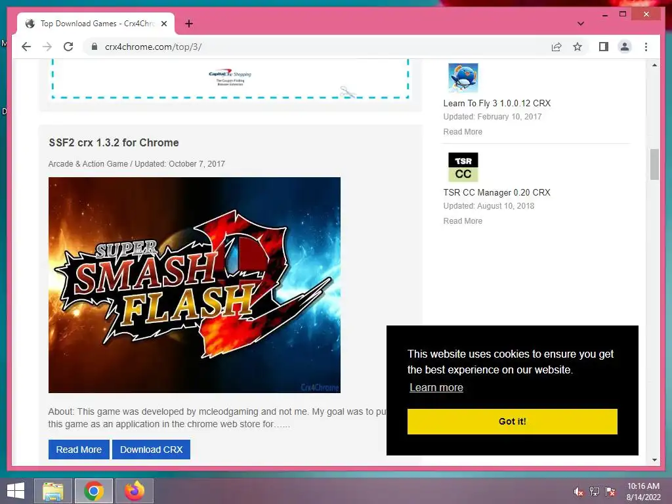
Task: Click the address bar URL
Action: (153, 47)
